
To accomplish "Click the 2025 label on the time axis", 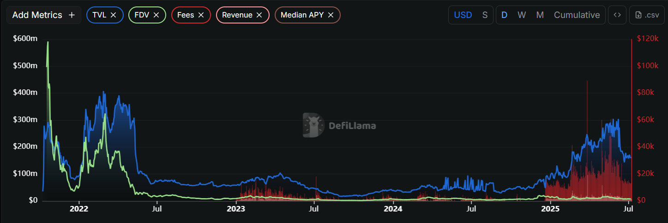I will click(550, 209).
